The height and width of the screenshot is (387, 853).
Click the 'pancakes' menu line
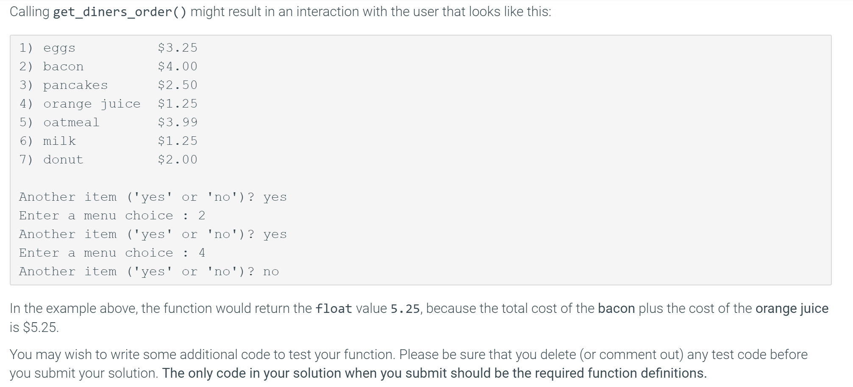point(108,85)
